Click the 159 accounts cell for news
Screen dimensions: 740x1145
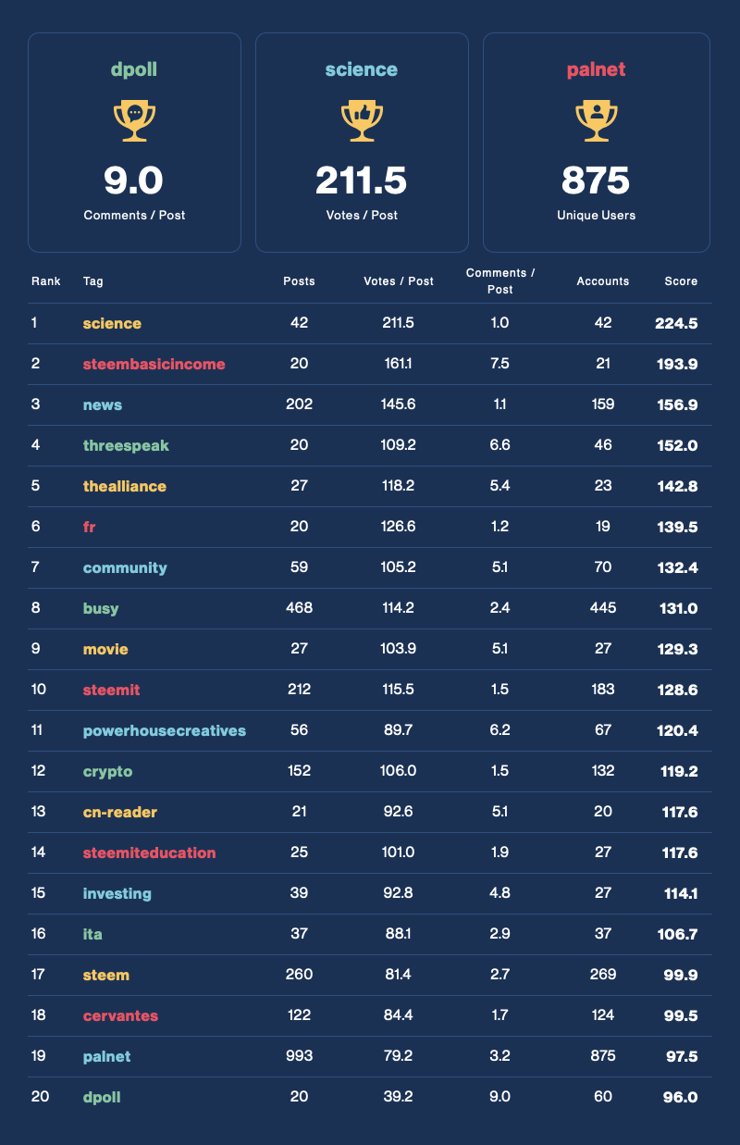coord(603,404)
